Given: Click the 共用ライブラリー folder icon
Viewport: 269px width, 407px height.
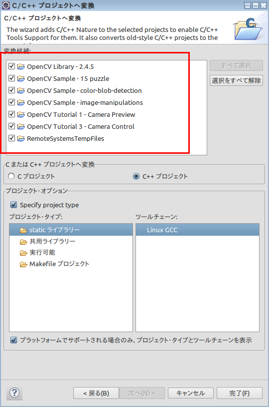Looking at the screenshot, I should pyautogui.click(x=23, y=242).
